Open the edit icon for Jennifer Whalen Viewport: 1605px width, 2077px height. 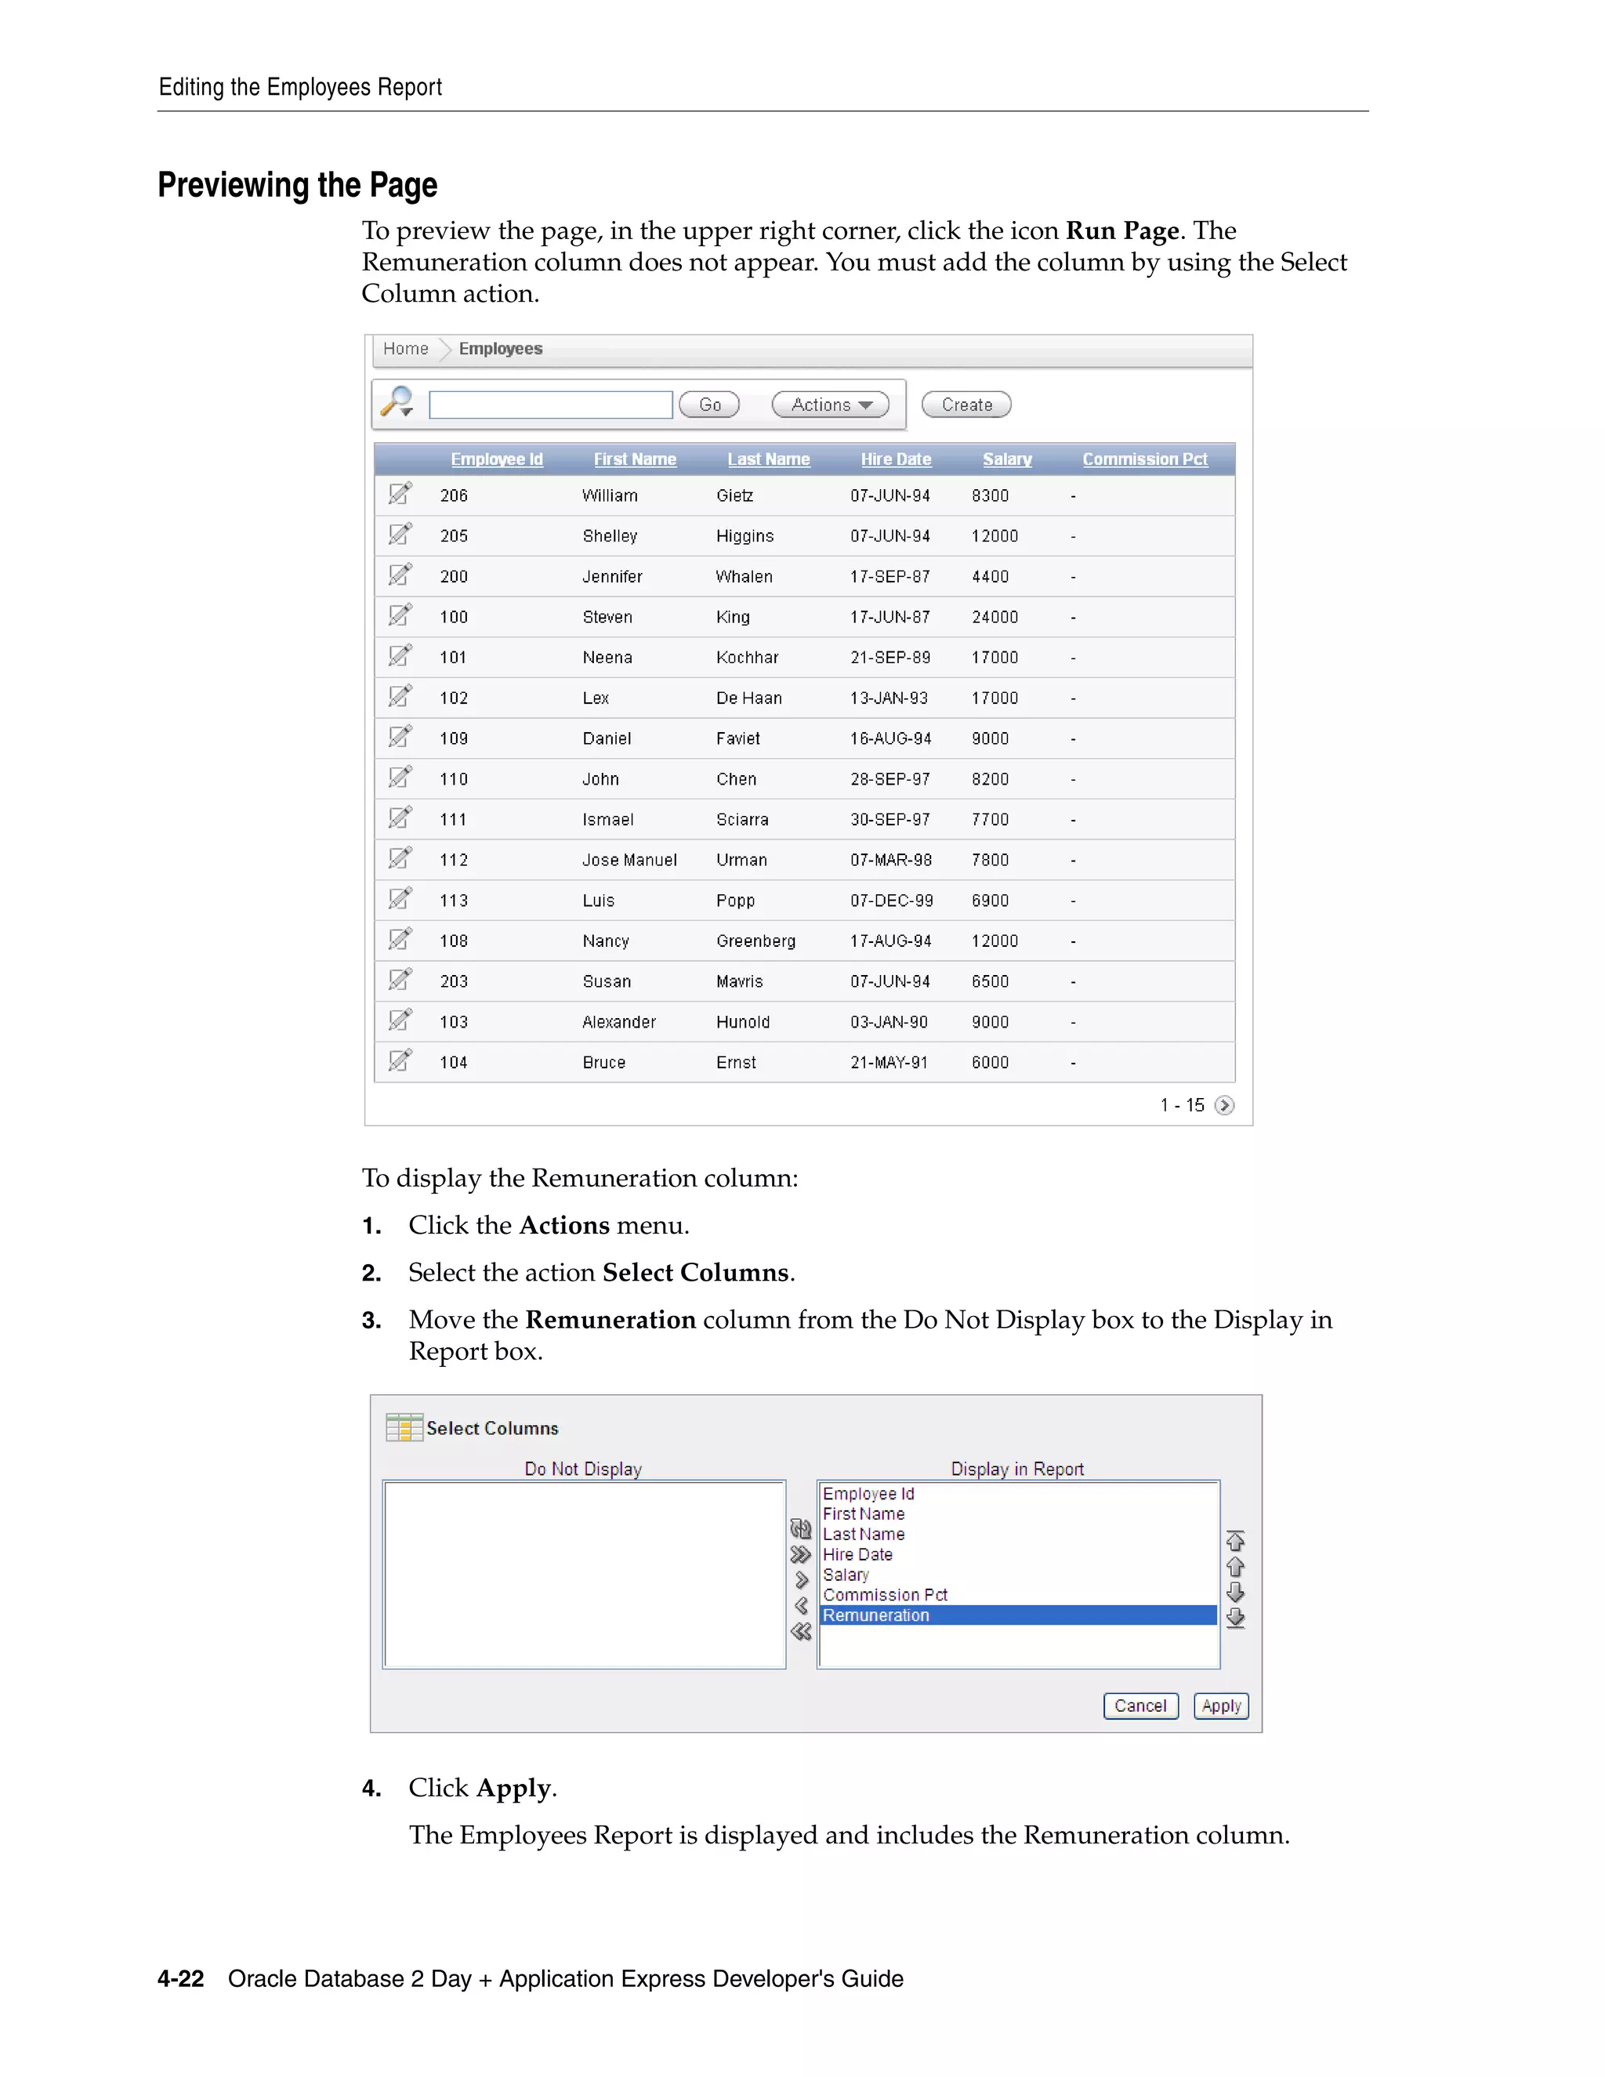(400, 575)
